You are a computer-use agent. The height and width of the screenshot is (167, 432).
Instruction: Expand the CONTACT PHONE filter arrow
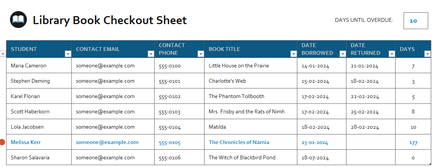(201, 54)
